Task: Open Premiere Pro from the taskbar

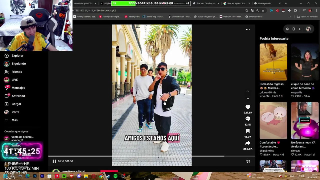Action: pyautogui.click(x=42, y=176)
